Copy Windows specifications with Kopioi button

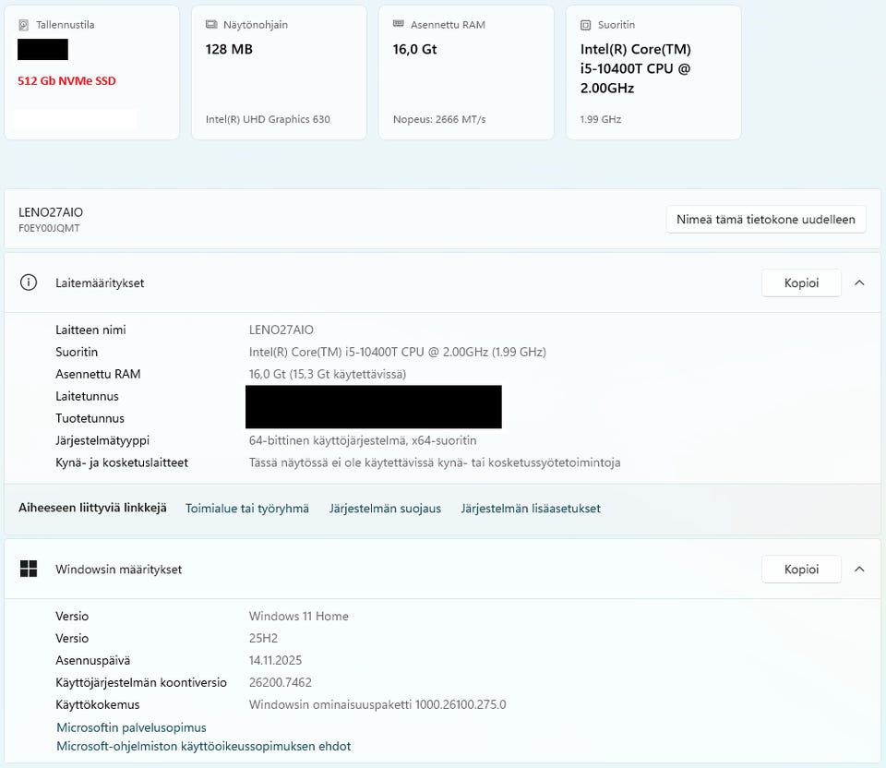click(801, 570)
